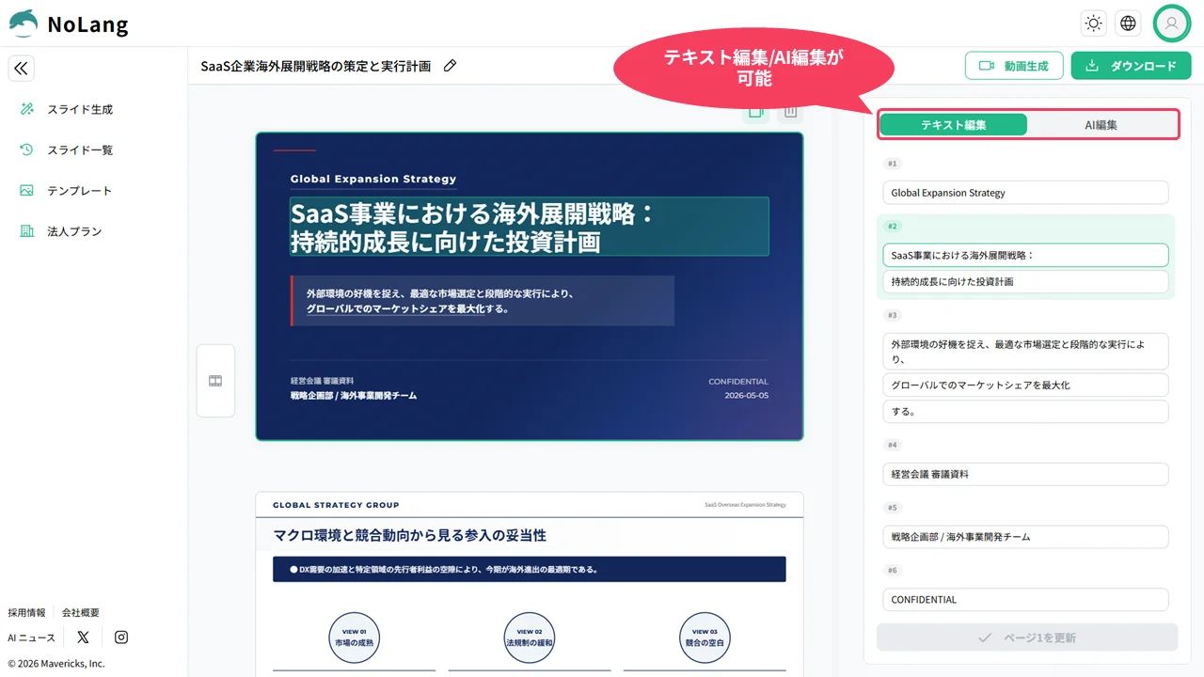This screenshot has height=677, width=1204.
Task: Click the 2026-05-05 date on slide
Action: pyautogui.click(x=746, y=396)
